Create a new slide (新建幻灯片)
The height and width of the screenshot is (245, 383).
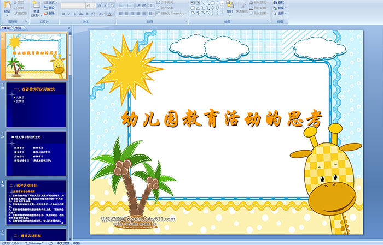[37, 9]
